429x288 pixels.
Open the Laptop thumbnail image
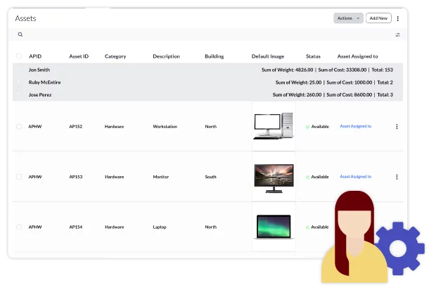[274, 227]
